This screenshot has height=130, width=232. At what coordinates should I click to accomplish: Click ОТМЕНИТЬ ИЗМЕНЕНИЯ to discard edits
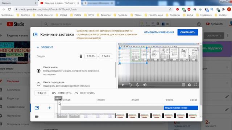tap(159, 32)
